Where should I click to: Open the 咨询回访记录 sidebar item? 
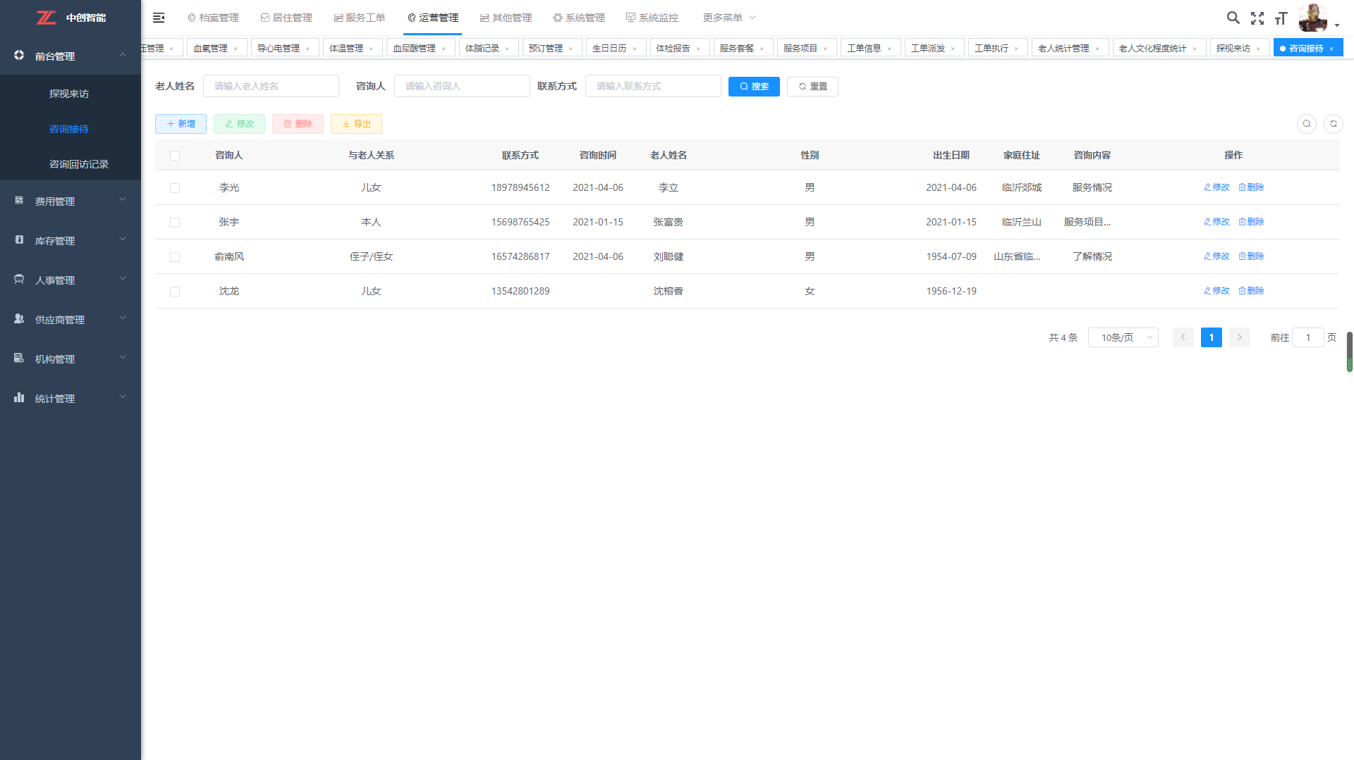[x=79, y=164]
